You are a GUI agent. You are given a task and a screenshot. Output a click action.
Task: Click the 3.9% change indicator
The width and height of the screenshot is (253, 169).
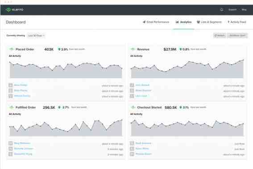(63, 49)
